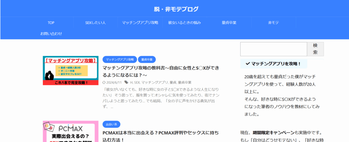Open お問い合わせ contact menu item

[51, 34]
